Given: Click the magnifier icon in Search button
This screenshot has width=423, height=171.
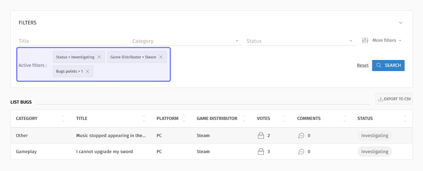Looking at the screenshot, I should tap(379, 65).
